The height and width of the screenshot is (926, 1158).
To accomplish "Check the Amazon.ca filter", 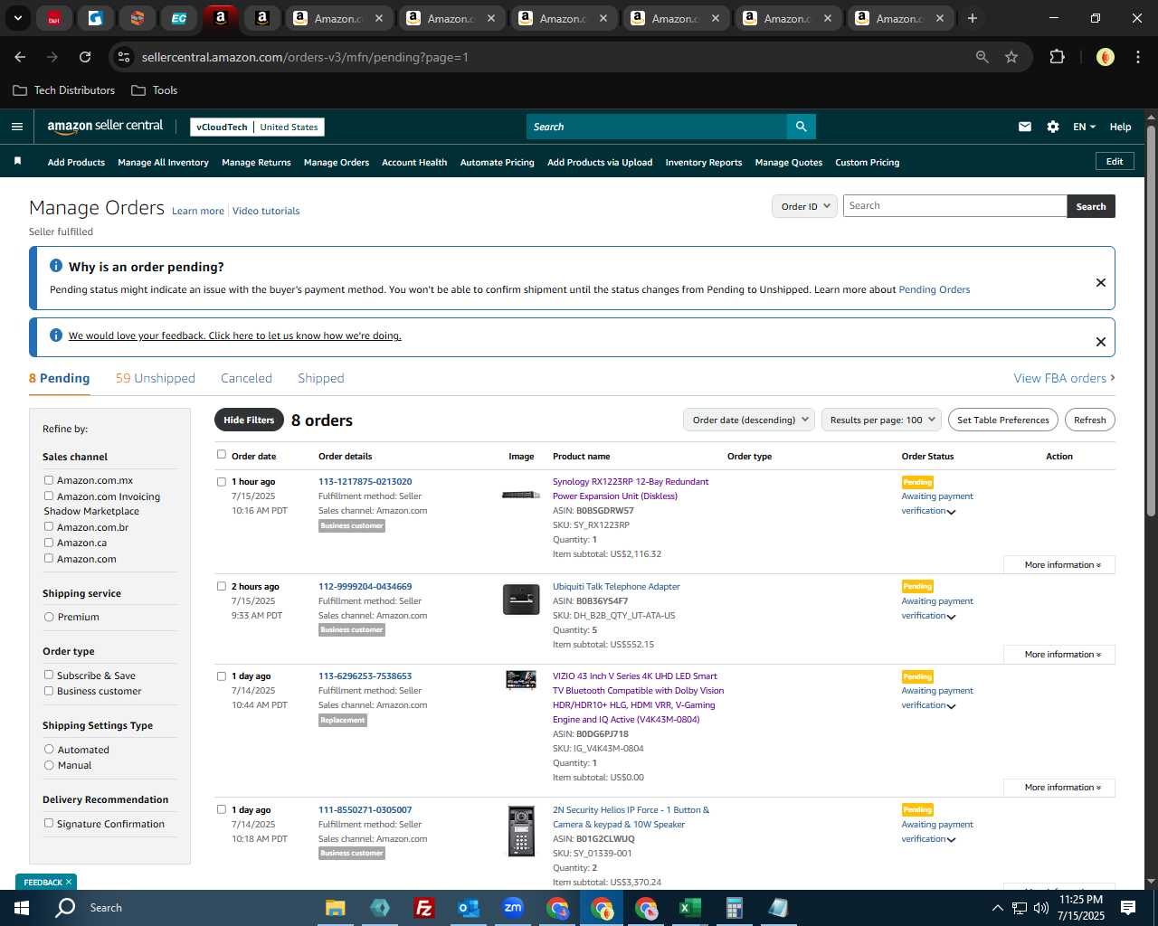I will click(x=49, y=543).
